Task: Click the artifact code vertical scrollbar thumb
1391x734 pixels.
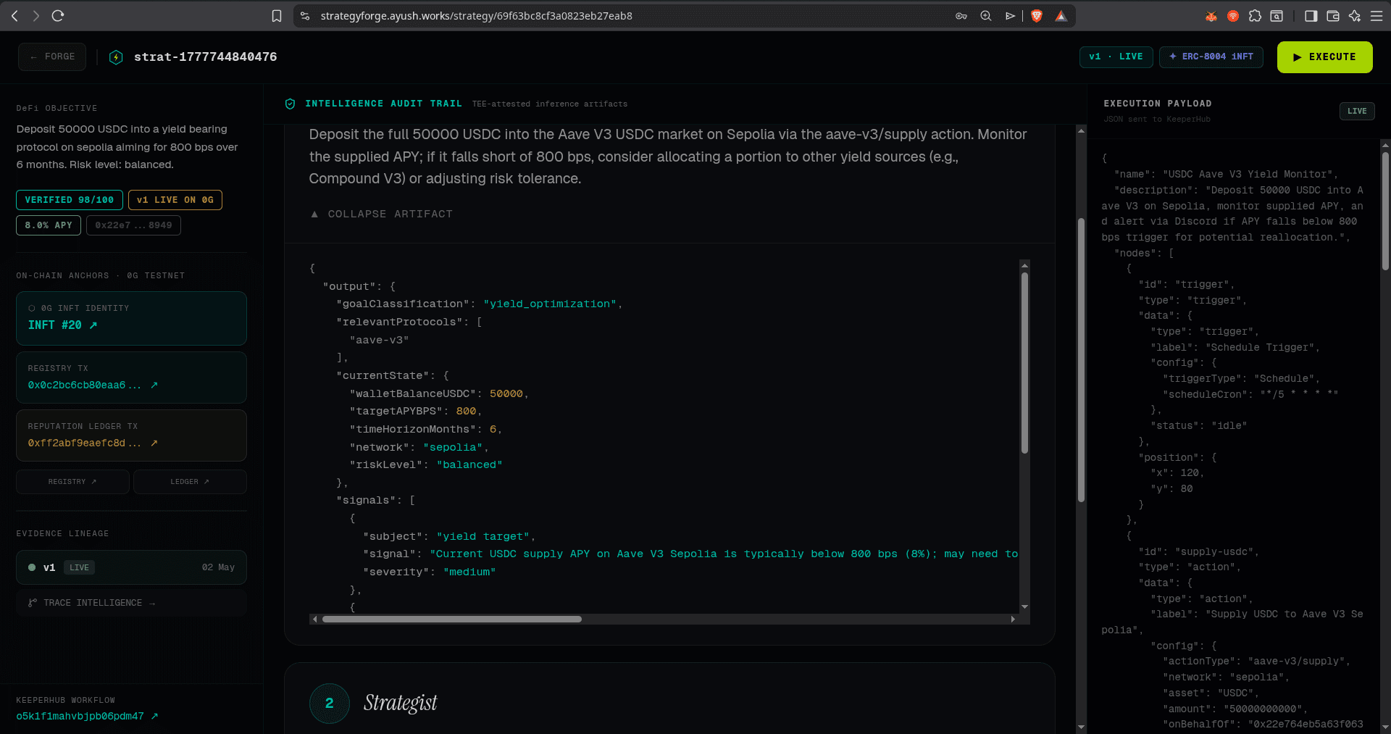Action: click(1024, 362)
